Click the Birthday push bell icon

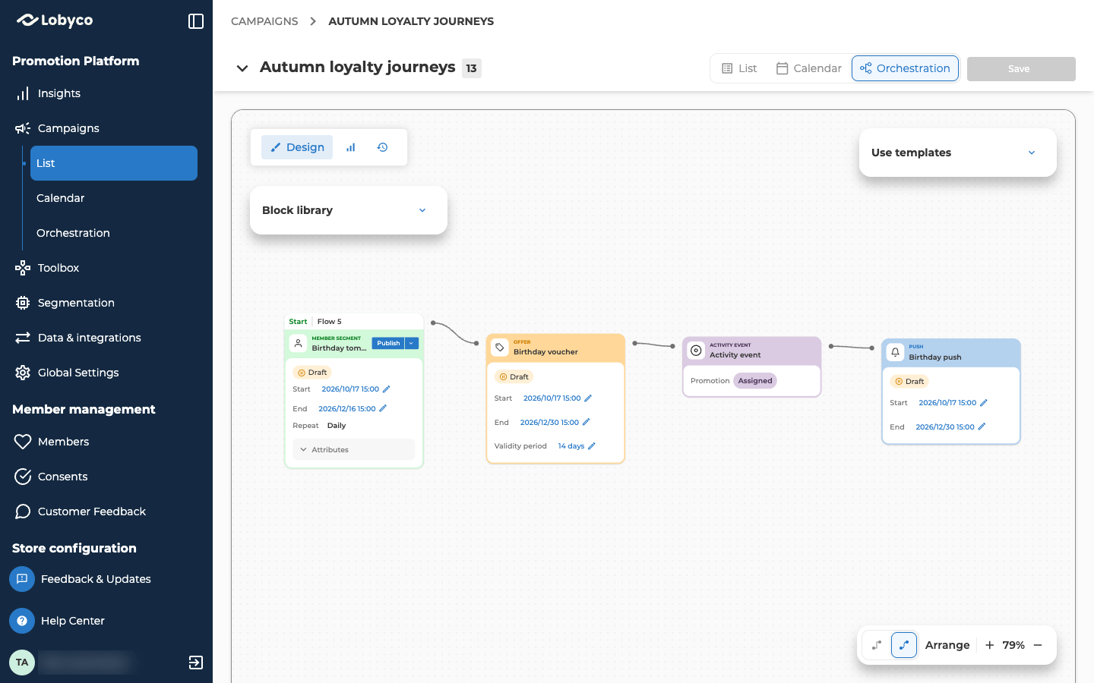(x=896, y=352)
